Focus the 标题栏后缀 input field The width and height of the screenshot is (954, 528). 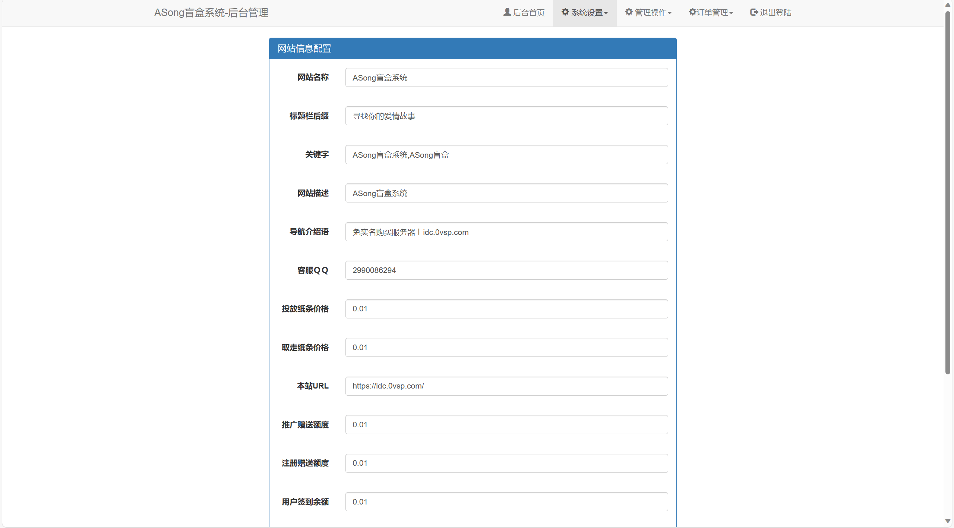(x=506, y=116)
